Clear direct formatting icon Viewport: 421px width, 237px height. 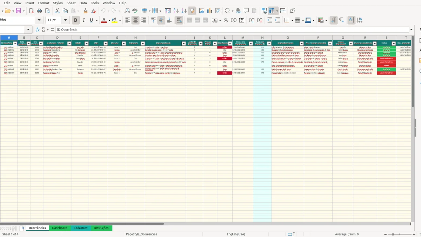pos(94,11)
